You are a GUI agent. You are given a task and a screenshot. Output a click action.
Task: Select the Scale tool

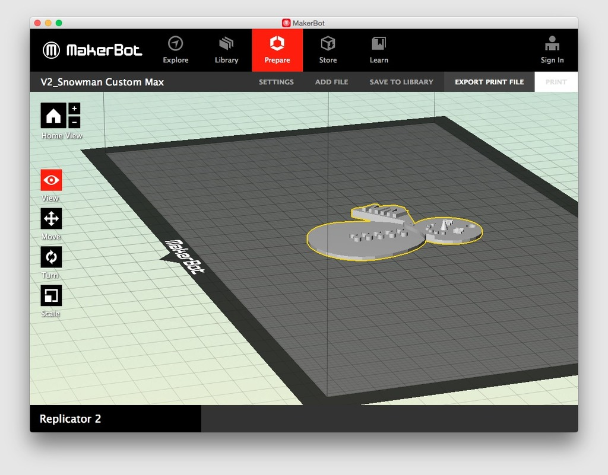51,295
